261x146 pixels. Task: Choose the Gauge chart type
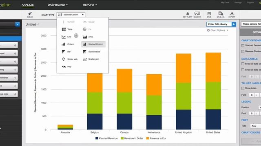[x=89, y=22]
